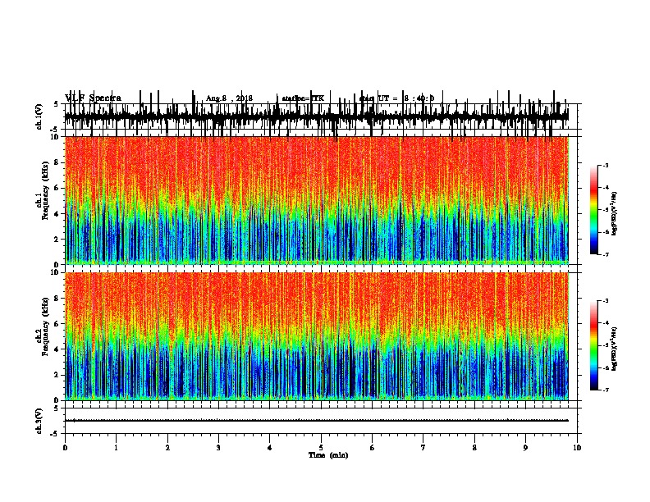Click time axis tick label "9"

[x=525, y=448]
